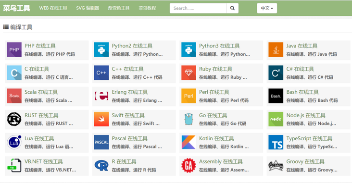Open the Assembly GA red badge icon

click(x=189, y=166)
